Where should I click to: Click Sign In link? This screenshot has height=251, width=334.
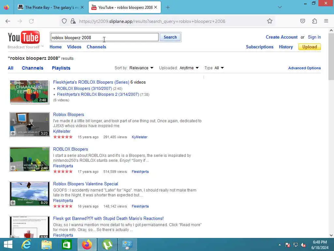point(314,37)
